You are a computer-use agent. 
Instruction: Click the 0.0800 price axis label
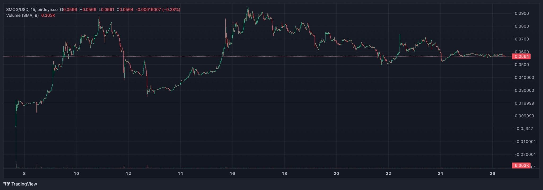click(522, 26)
